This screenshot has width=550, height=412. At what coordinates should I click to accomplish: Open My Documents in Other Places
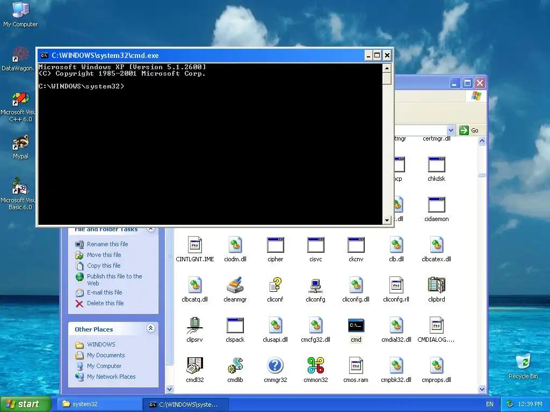(106, 355)
